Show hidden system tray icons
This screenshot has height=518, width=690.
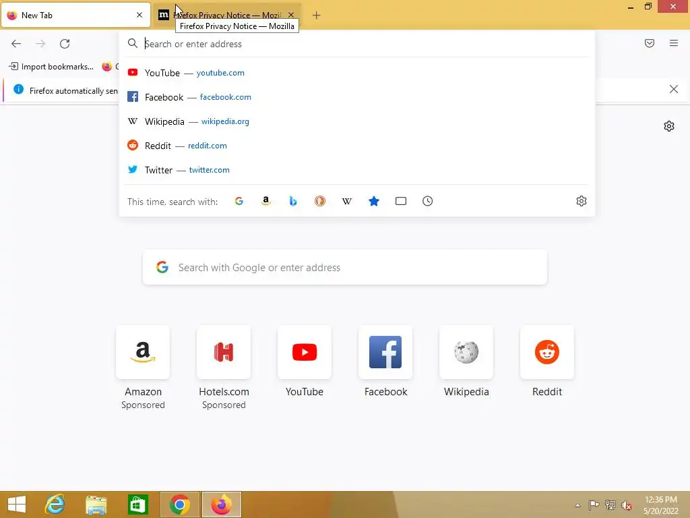pyautogui.click(x=577, y=505)
